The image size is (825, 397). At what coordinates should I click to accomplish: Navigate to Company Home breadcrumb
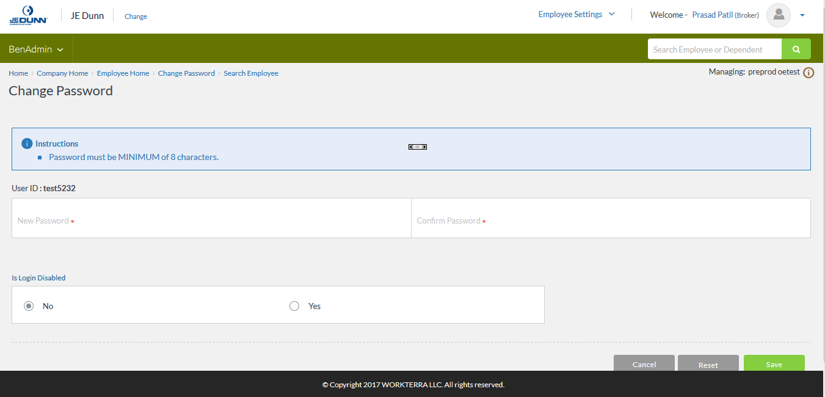pyautogui.click(x=62, y=73)
